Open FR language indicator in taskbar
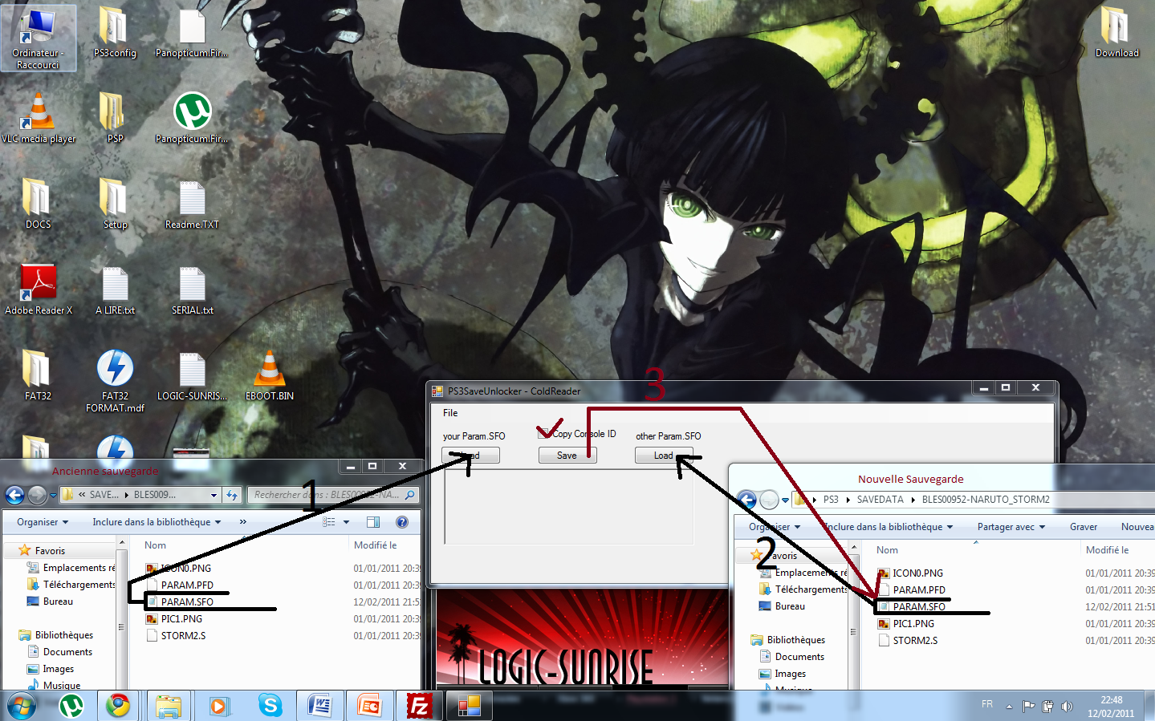This screenshot has height=721, width=1155. 987,704
